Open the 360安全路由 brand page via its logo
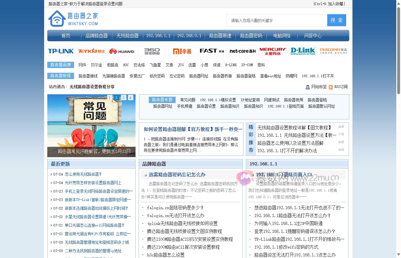Viewport: 401px width, 258px height. [152, 50]
